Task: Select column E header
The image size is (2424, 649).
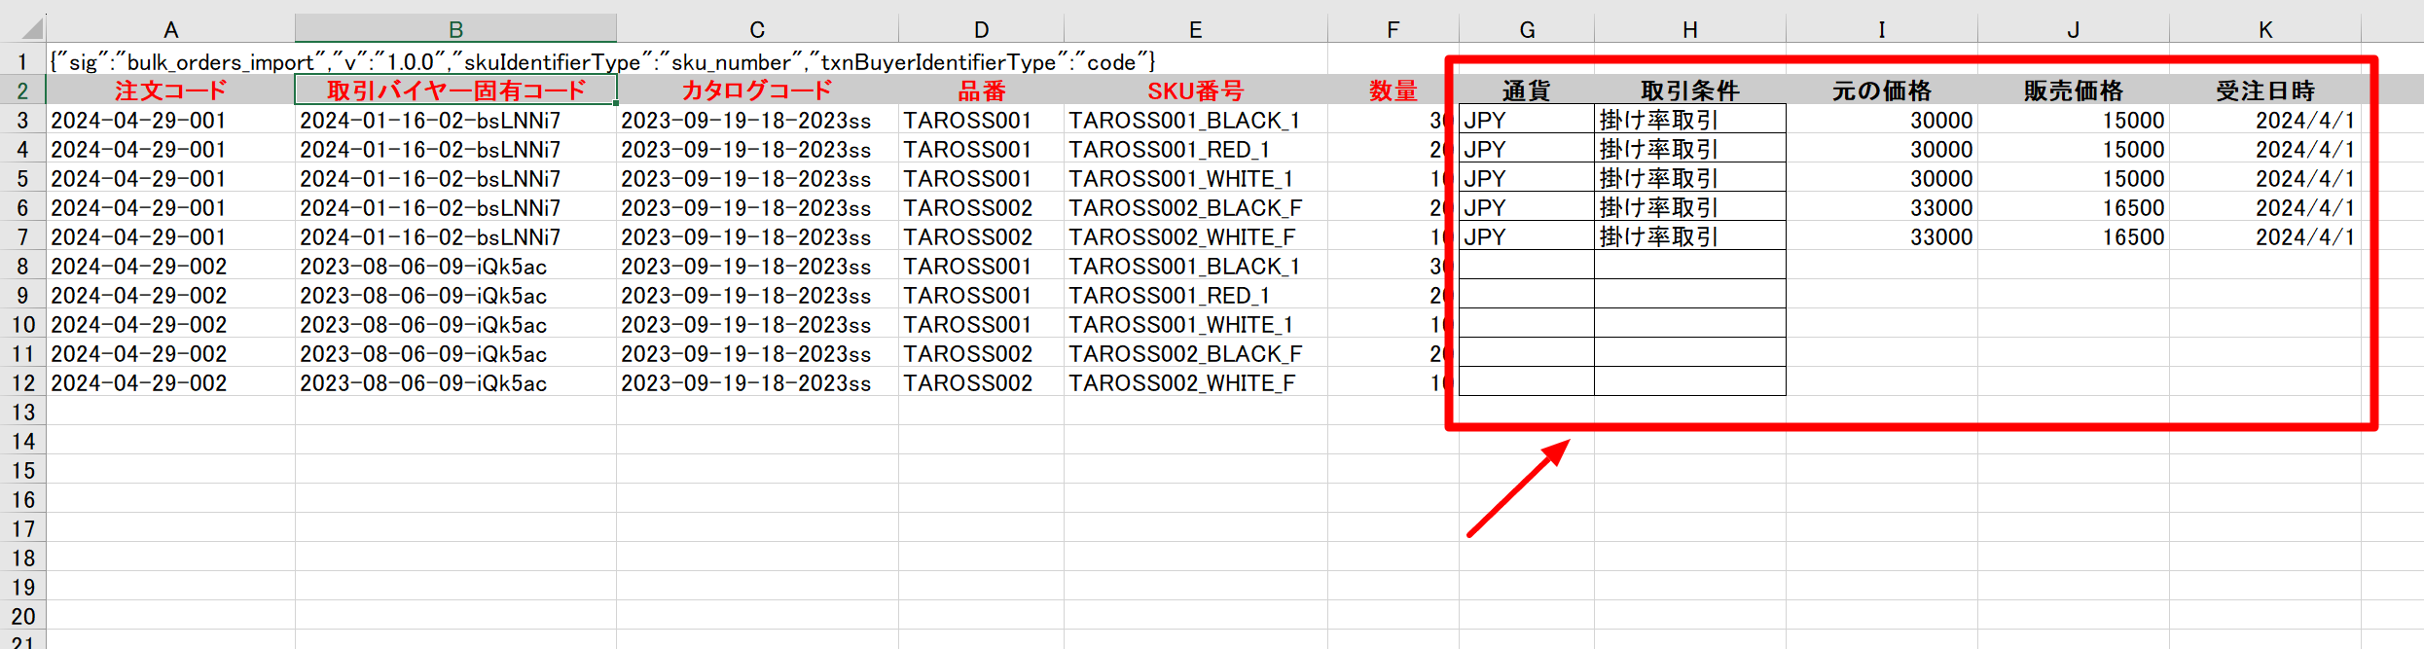Action: (1195, 29)
